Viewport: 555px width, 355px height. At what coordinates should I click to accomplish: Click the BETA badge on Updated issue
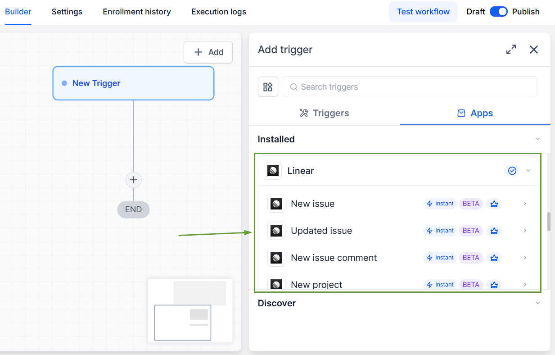pos(471,231)
